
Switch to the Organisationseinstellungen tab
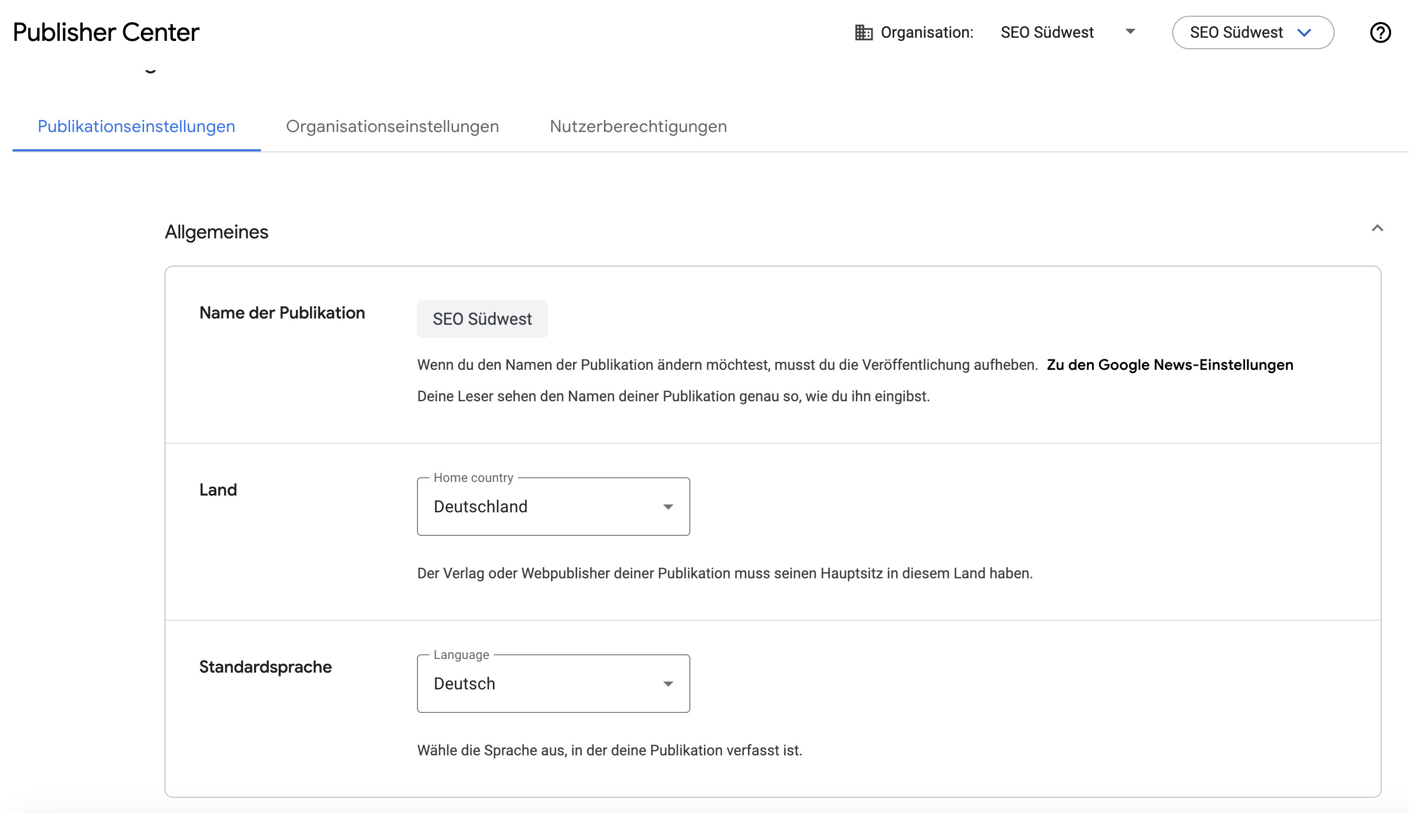coord(392,126)
